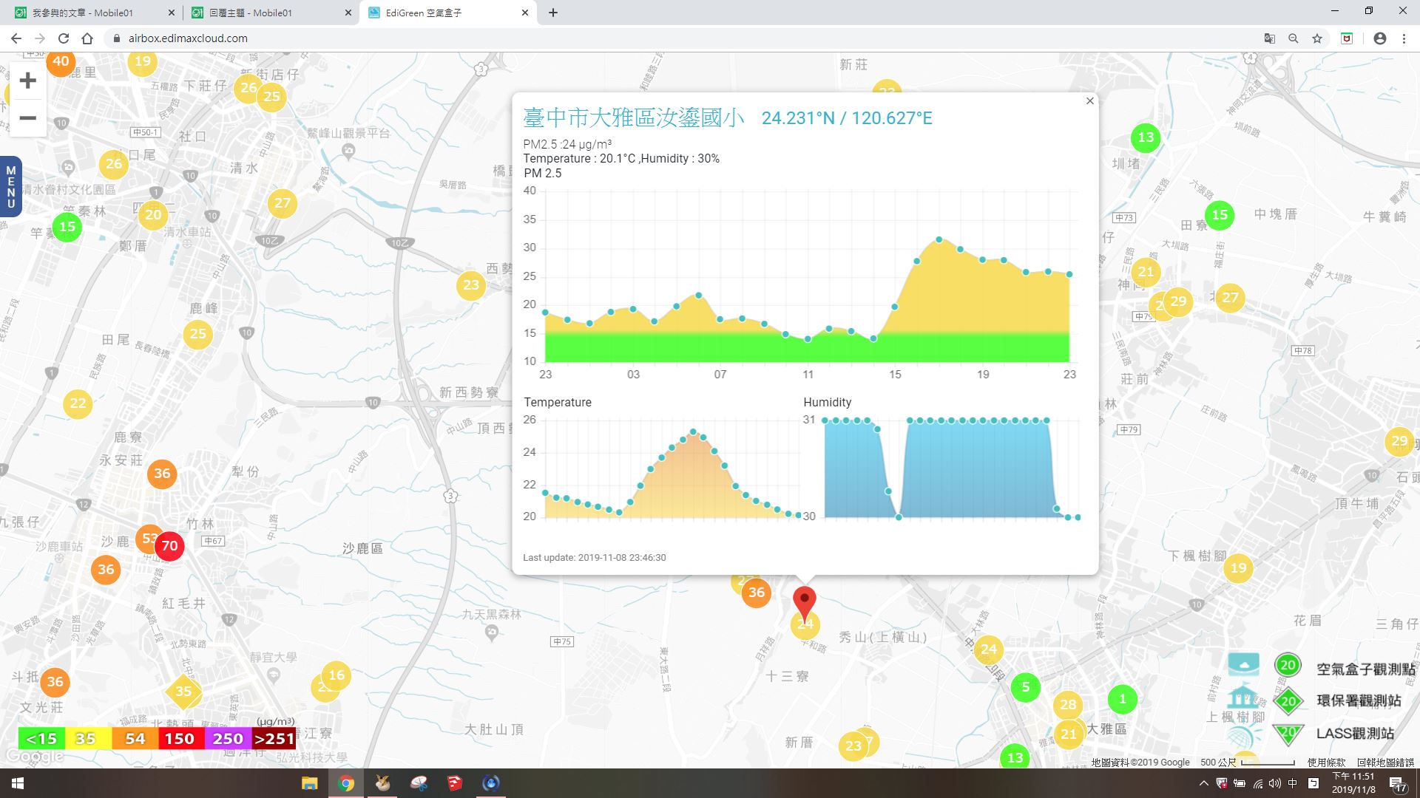The width and height of the screenshot is (1420, 798).
Task: Zoom out the map with minus button
Action: click(x=27, y=117)
